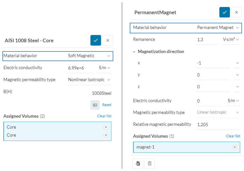Click the import material icon
244x171 pixels.
pos(138,163)
